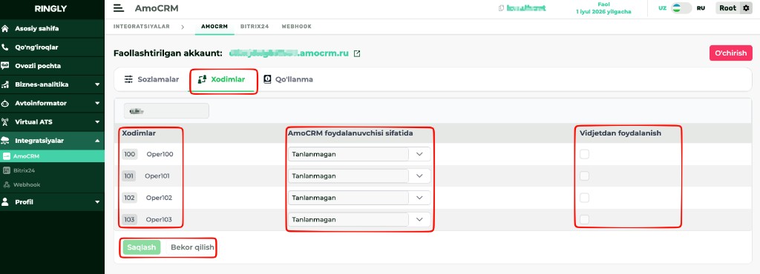Select UZ language label
The height and width of the screenshot is (274, 760).
point(662,8)
